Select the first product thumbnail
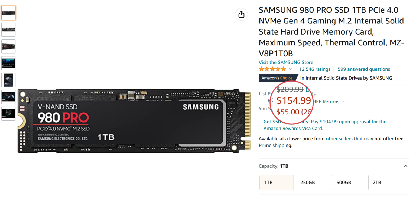416x199 pixels. click(8, 13)
